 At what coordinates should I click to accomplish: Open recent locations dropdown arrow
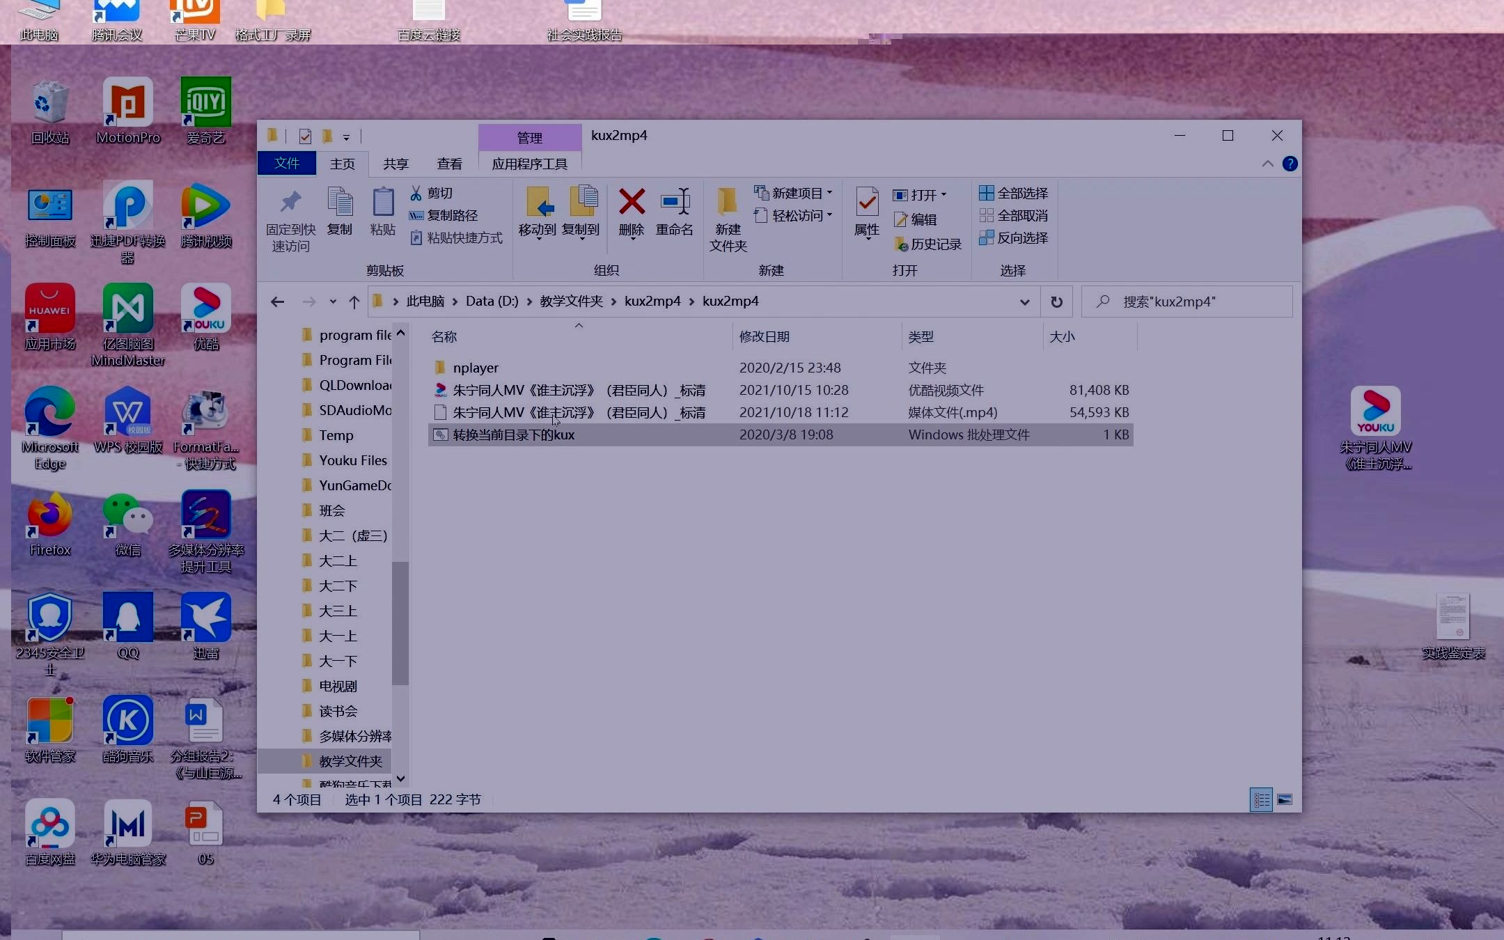point(333,301)
